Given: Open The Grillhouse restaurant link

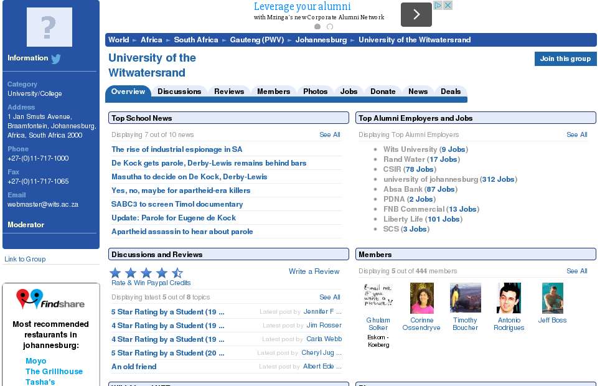Looking at the screenshot, I should point(54,372).
